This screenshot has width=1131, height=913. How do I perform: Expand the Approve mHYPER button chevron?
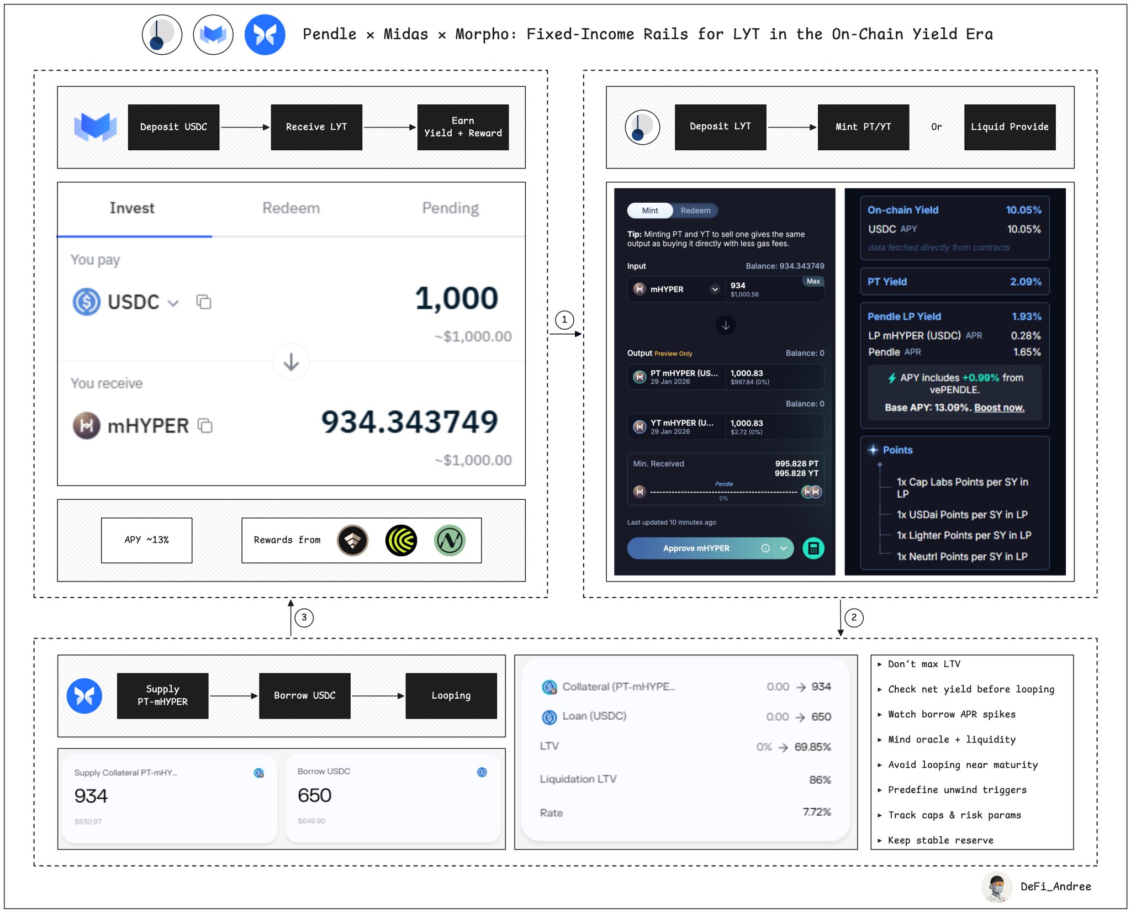click(784, 548)
